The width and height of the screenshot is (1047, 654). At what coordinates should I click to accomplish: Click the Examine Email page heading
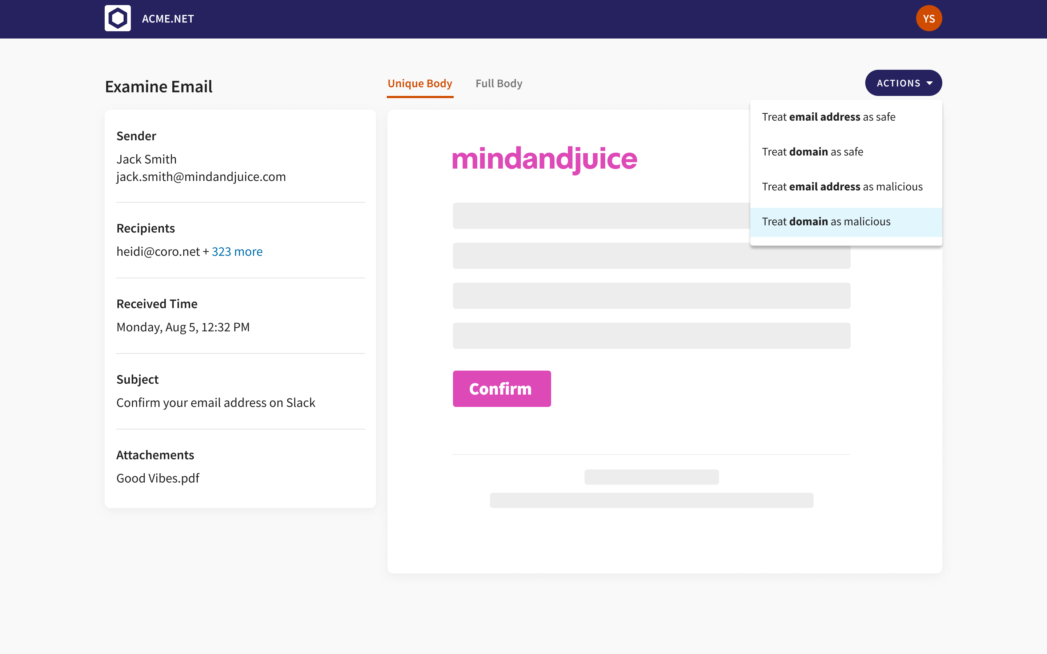point(159,86)
